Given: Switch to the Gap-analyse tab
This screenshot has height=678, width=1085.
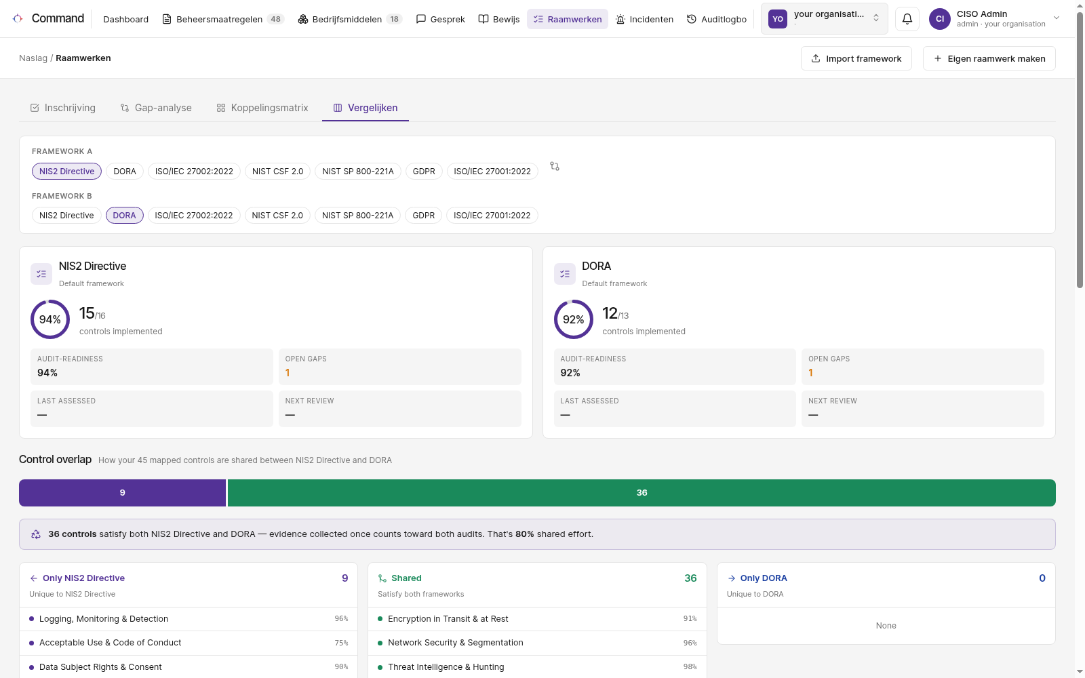Looking at the screenshot, I should 156,108.
